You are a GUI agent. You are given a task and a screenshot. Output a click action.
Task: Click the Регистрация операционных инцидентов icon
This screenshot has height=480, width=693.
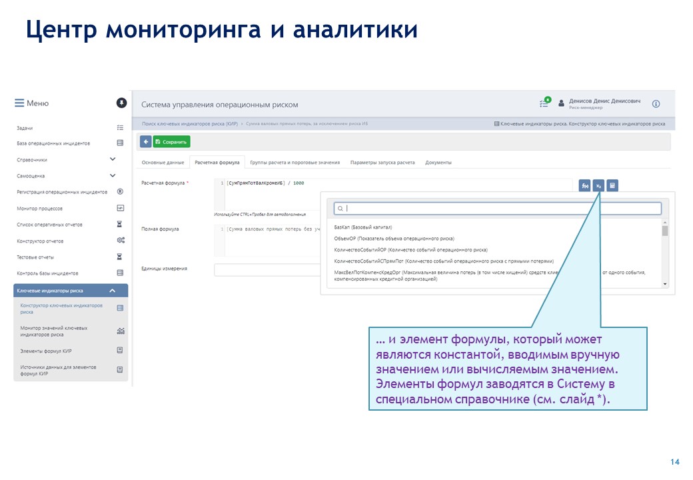point(120,192)
